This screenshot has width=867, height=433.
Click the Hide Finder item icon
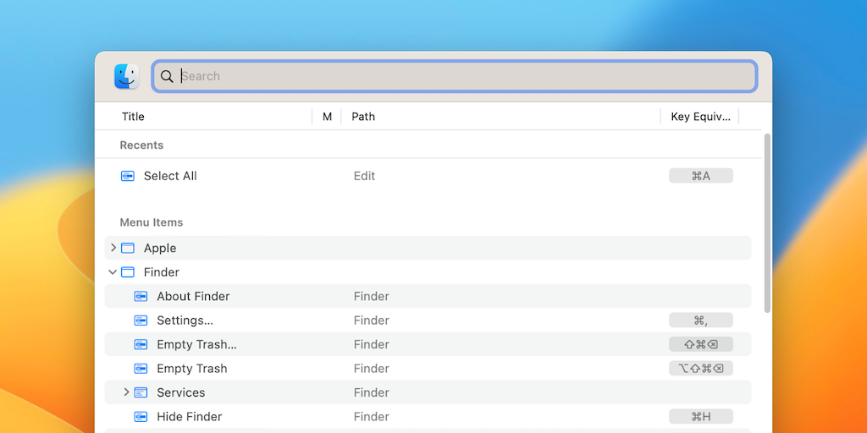click(x=141, y=417)
